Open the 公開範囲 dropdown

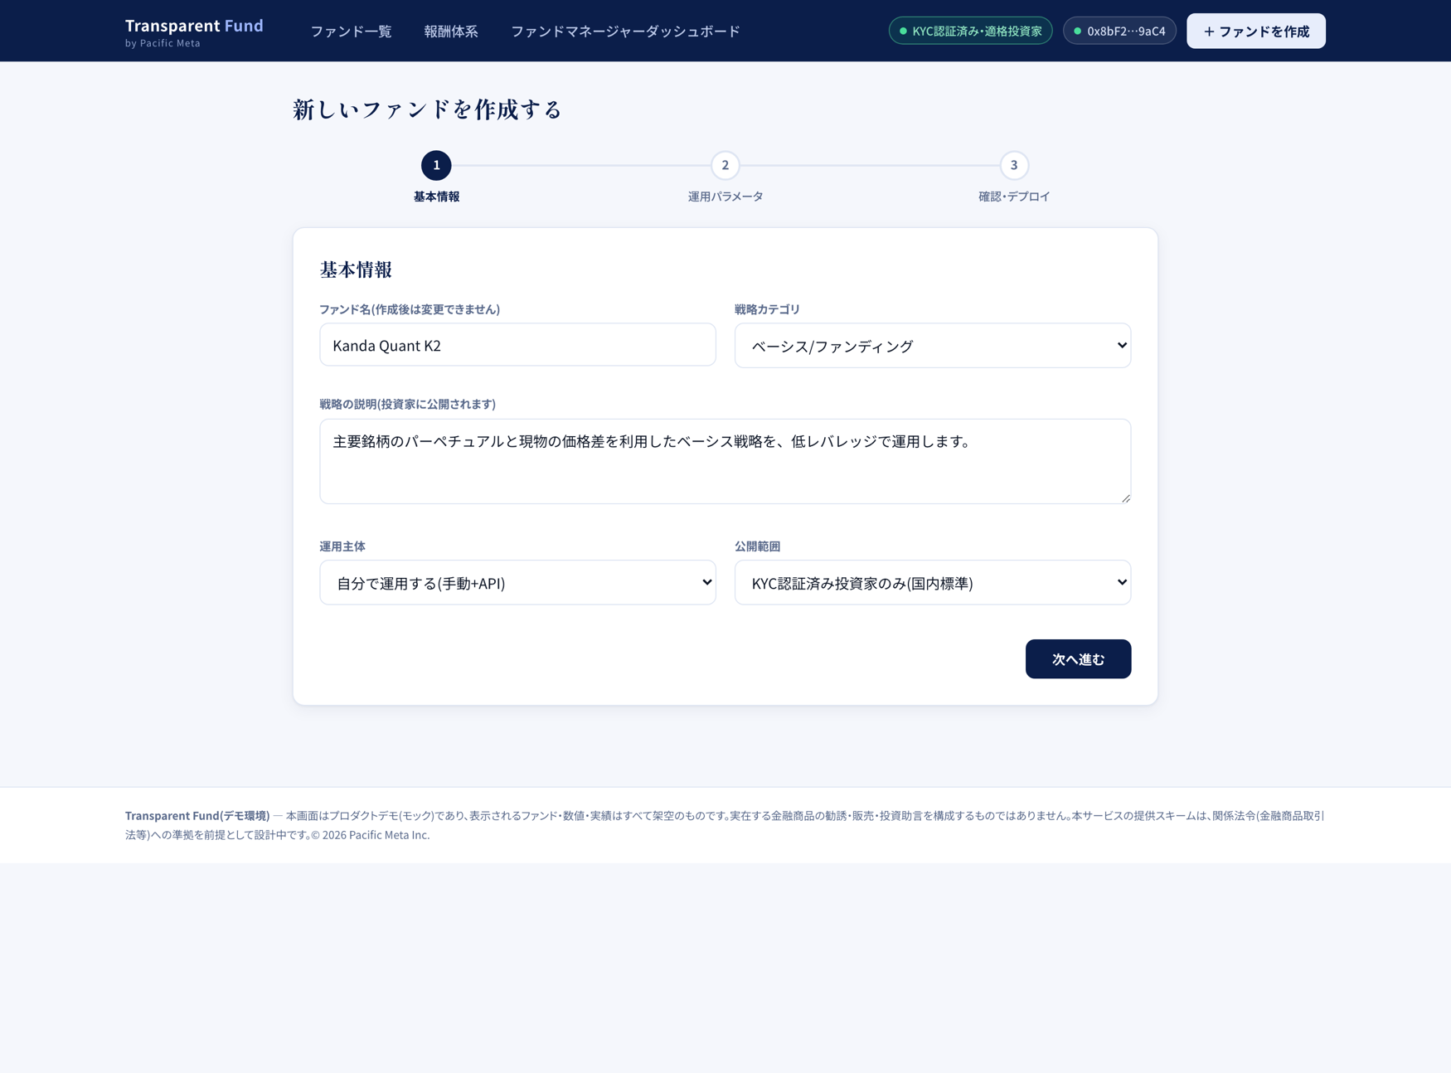(933, 583)
